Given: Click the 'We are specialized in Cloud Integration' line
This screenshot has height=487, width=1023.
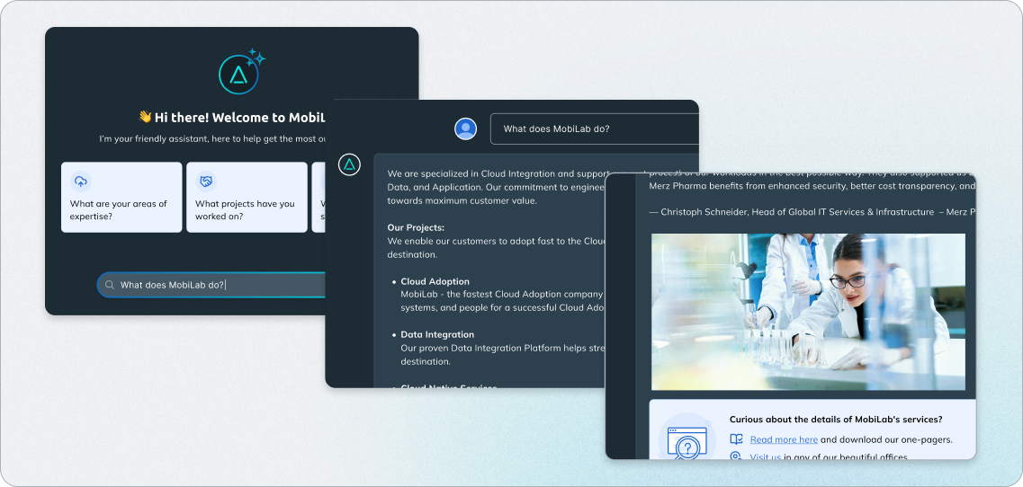Looking at the screenshot, I should pyautogui.click(x=497, y=173).
